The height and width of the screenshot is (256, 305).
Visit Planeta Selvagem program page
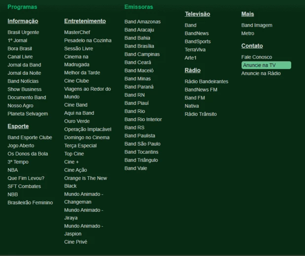[x=28, y=114]
